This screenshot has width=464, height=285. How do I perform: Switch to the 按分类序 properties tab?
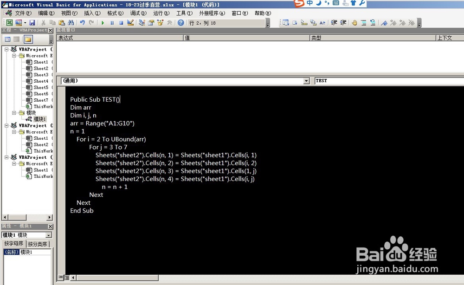click(37, 244)
